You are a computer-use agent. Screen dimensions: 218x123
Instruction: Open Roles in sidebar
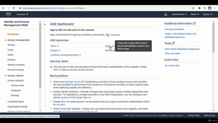10,55
